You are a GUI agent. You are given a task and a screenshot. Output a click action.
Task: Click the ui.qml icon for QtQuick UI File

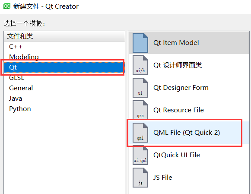[x=140, y=155]
